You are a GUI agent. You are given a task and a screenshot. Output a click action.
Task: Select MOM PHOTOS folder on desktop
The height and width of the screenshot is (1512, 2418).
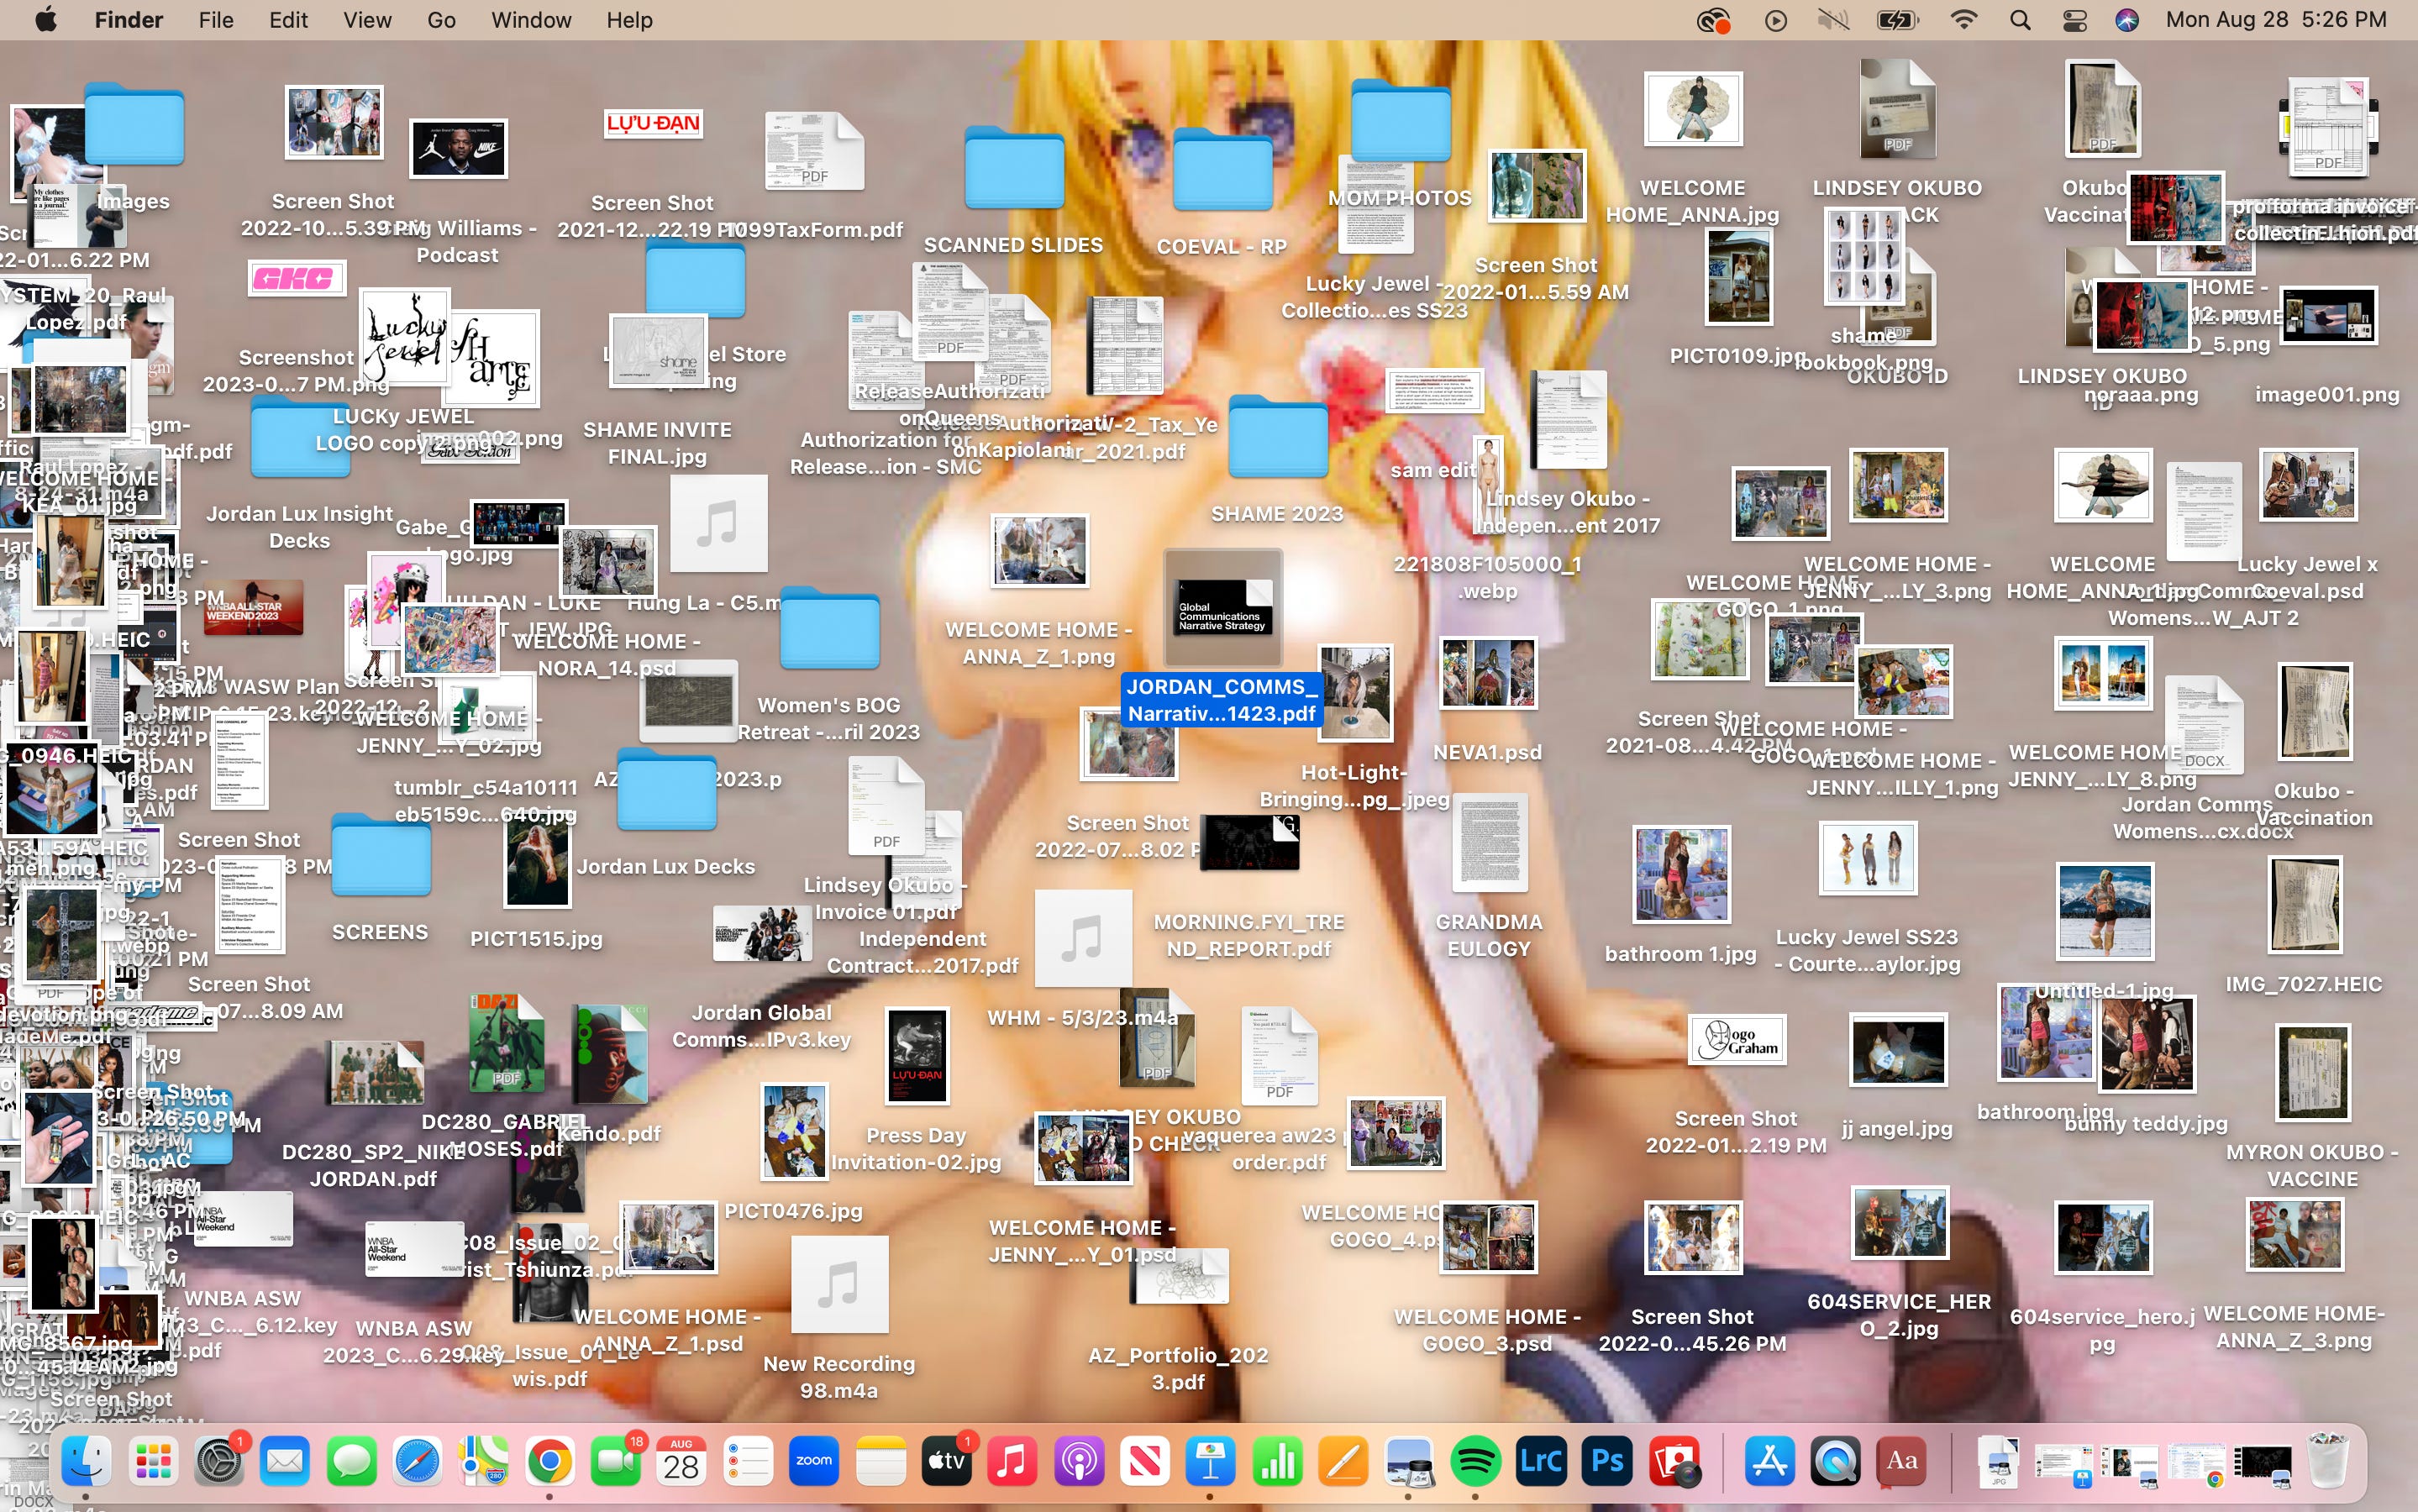point(1400,122)
